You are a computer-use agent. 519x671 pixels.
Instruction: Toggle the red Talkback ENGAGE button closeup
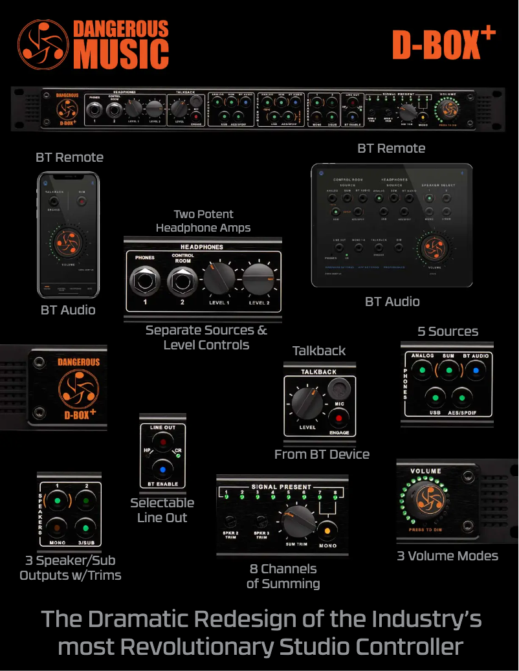(x=336, y=419)
